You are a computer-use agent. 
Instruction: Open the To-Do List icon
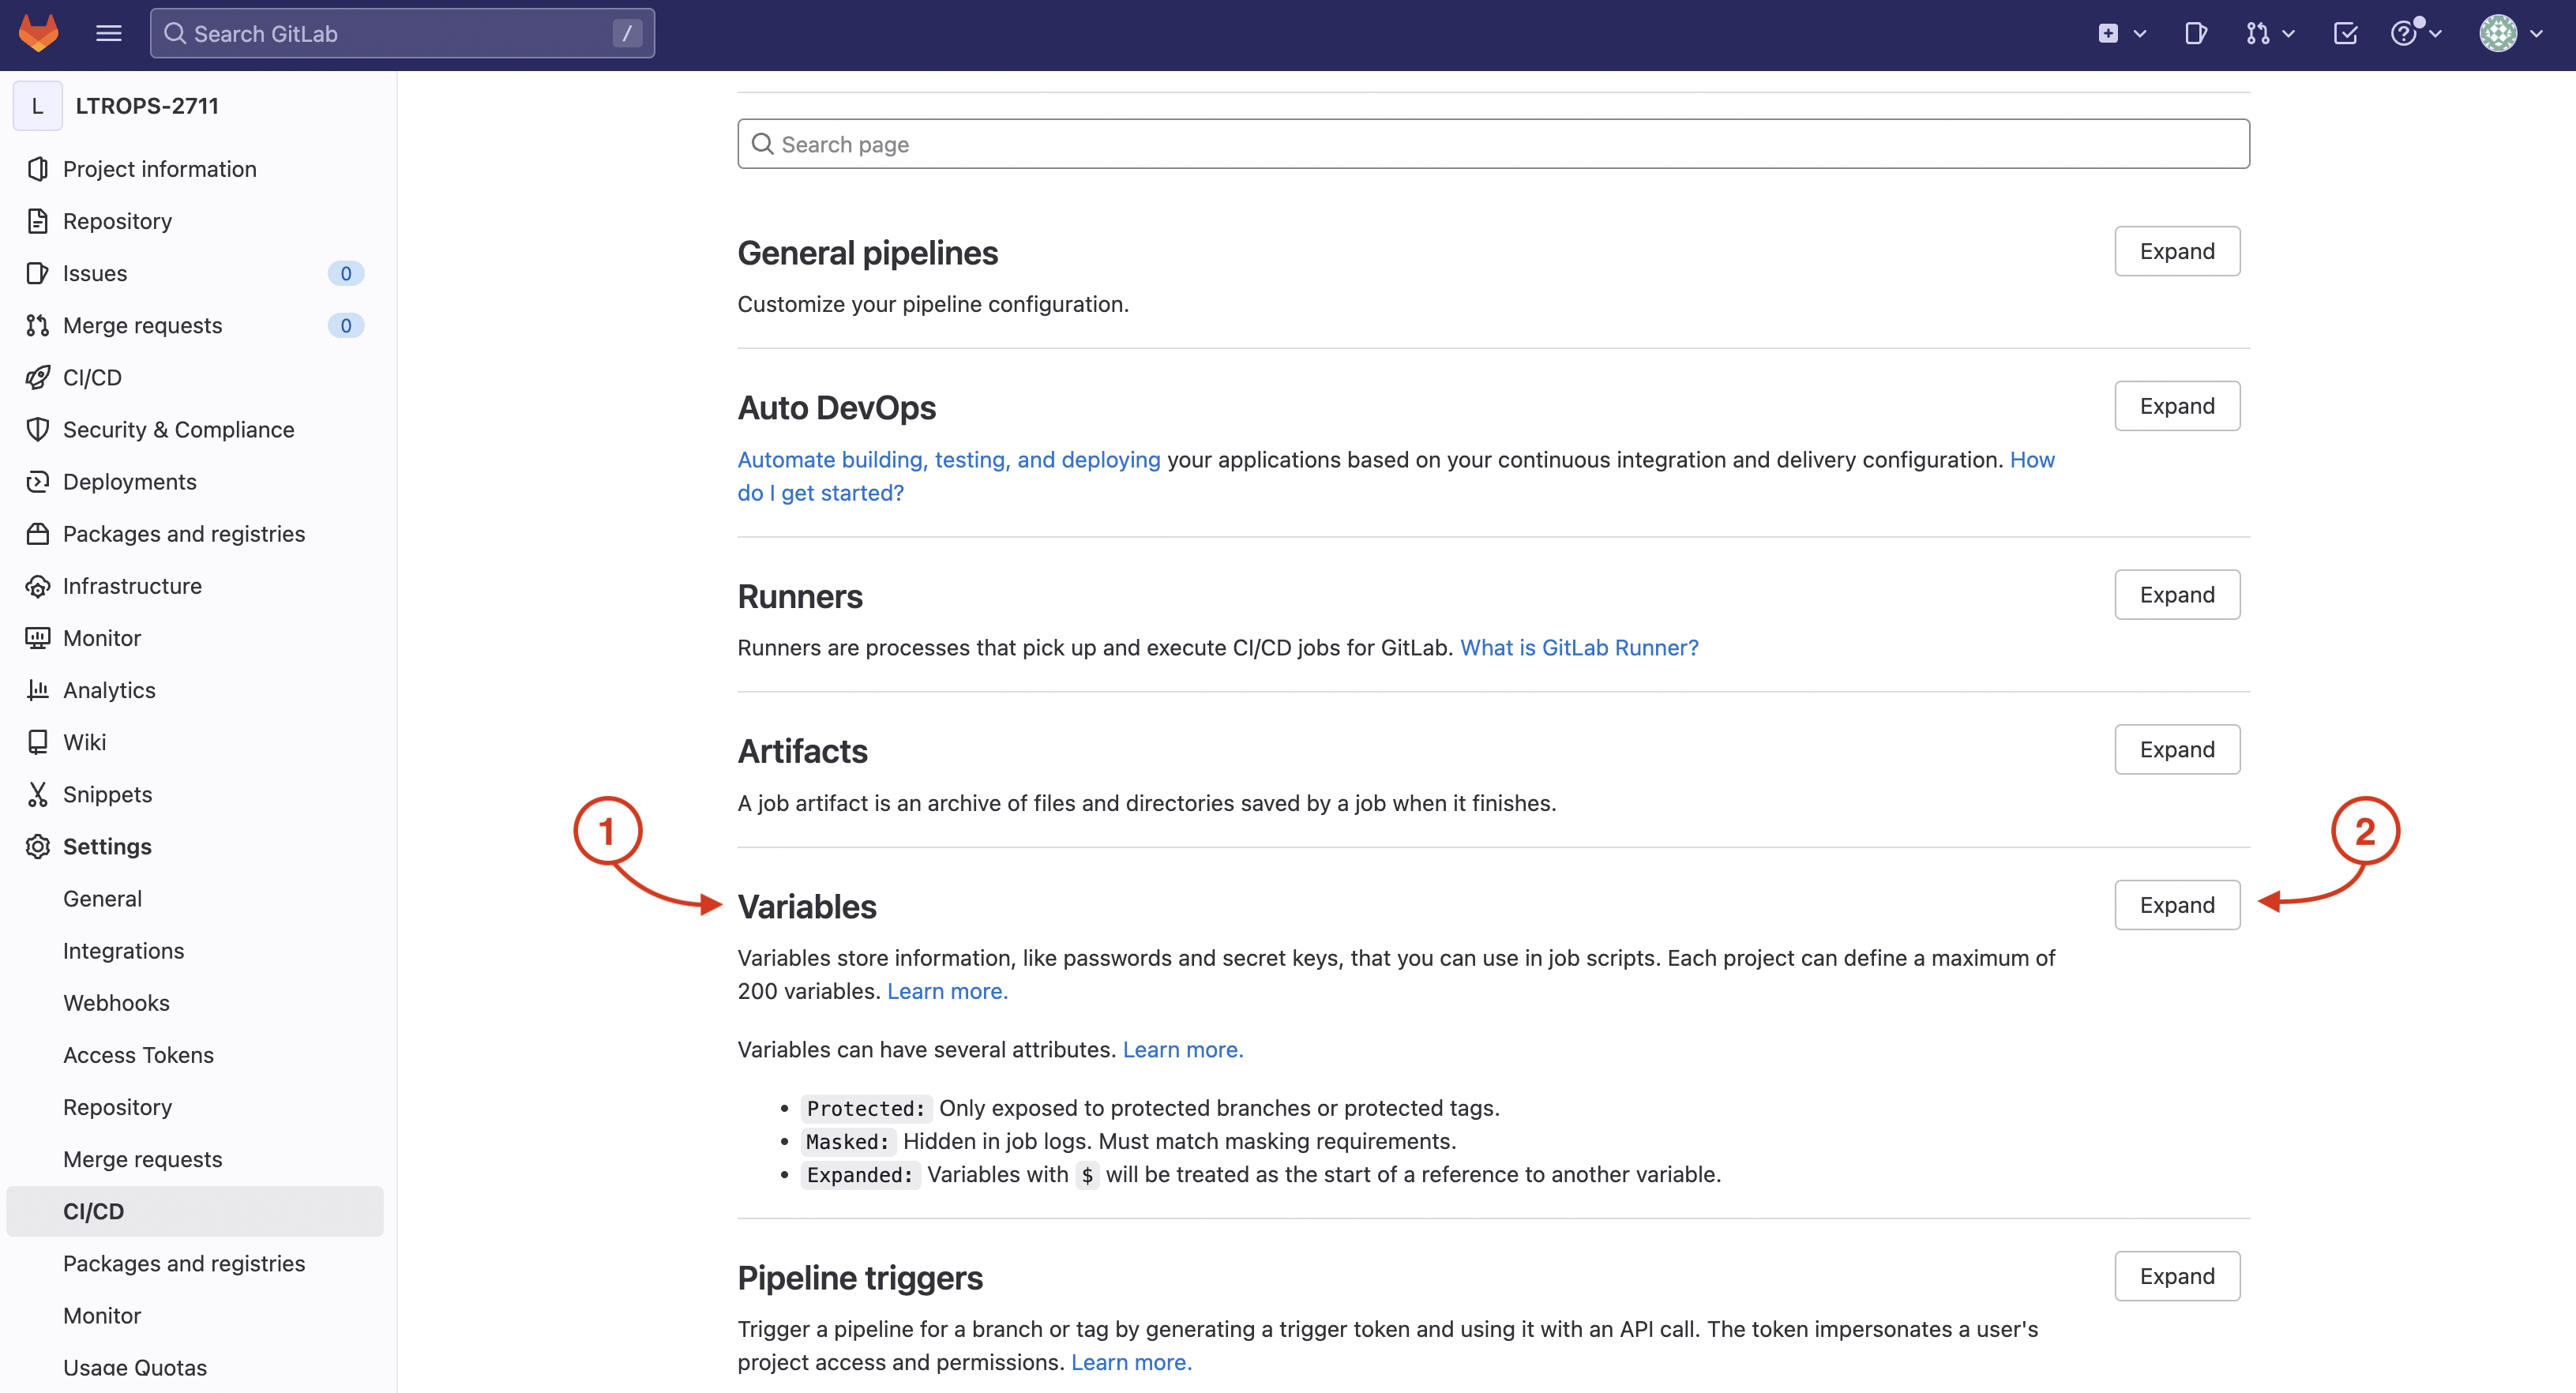coord(2345,33)
